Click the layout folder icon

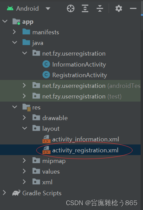36,128
